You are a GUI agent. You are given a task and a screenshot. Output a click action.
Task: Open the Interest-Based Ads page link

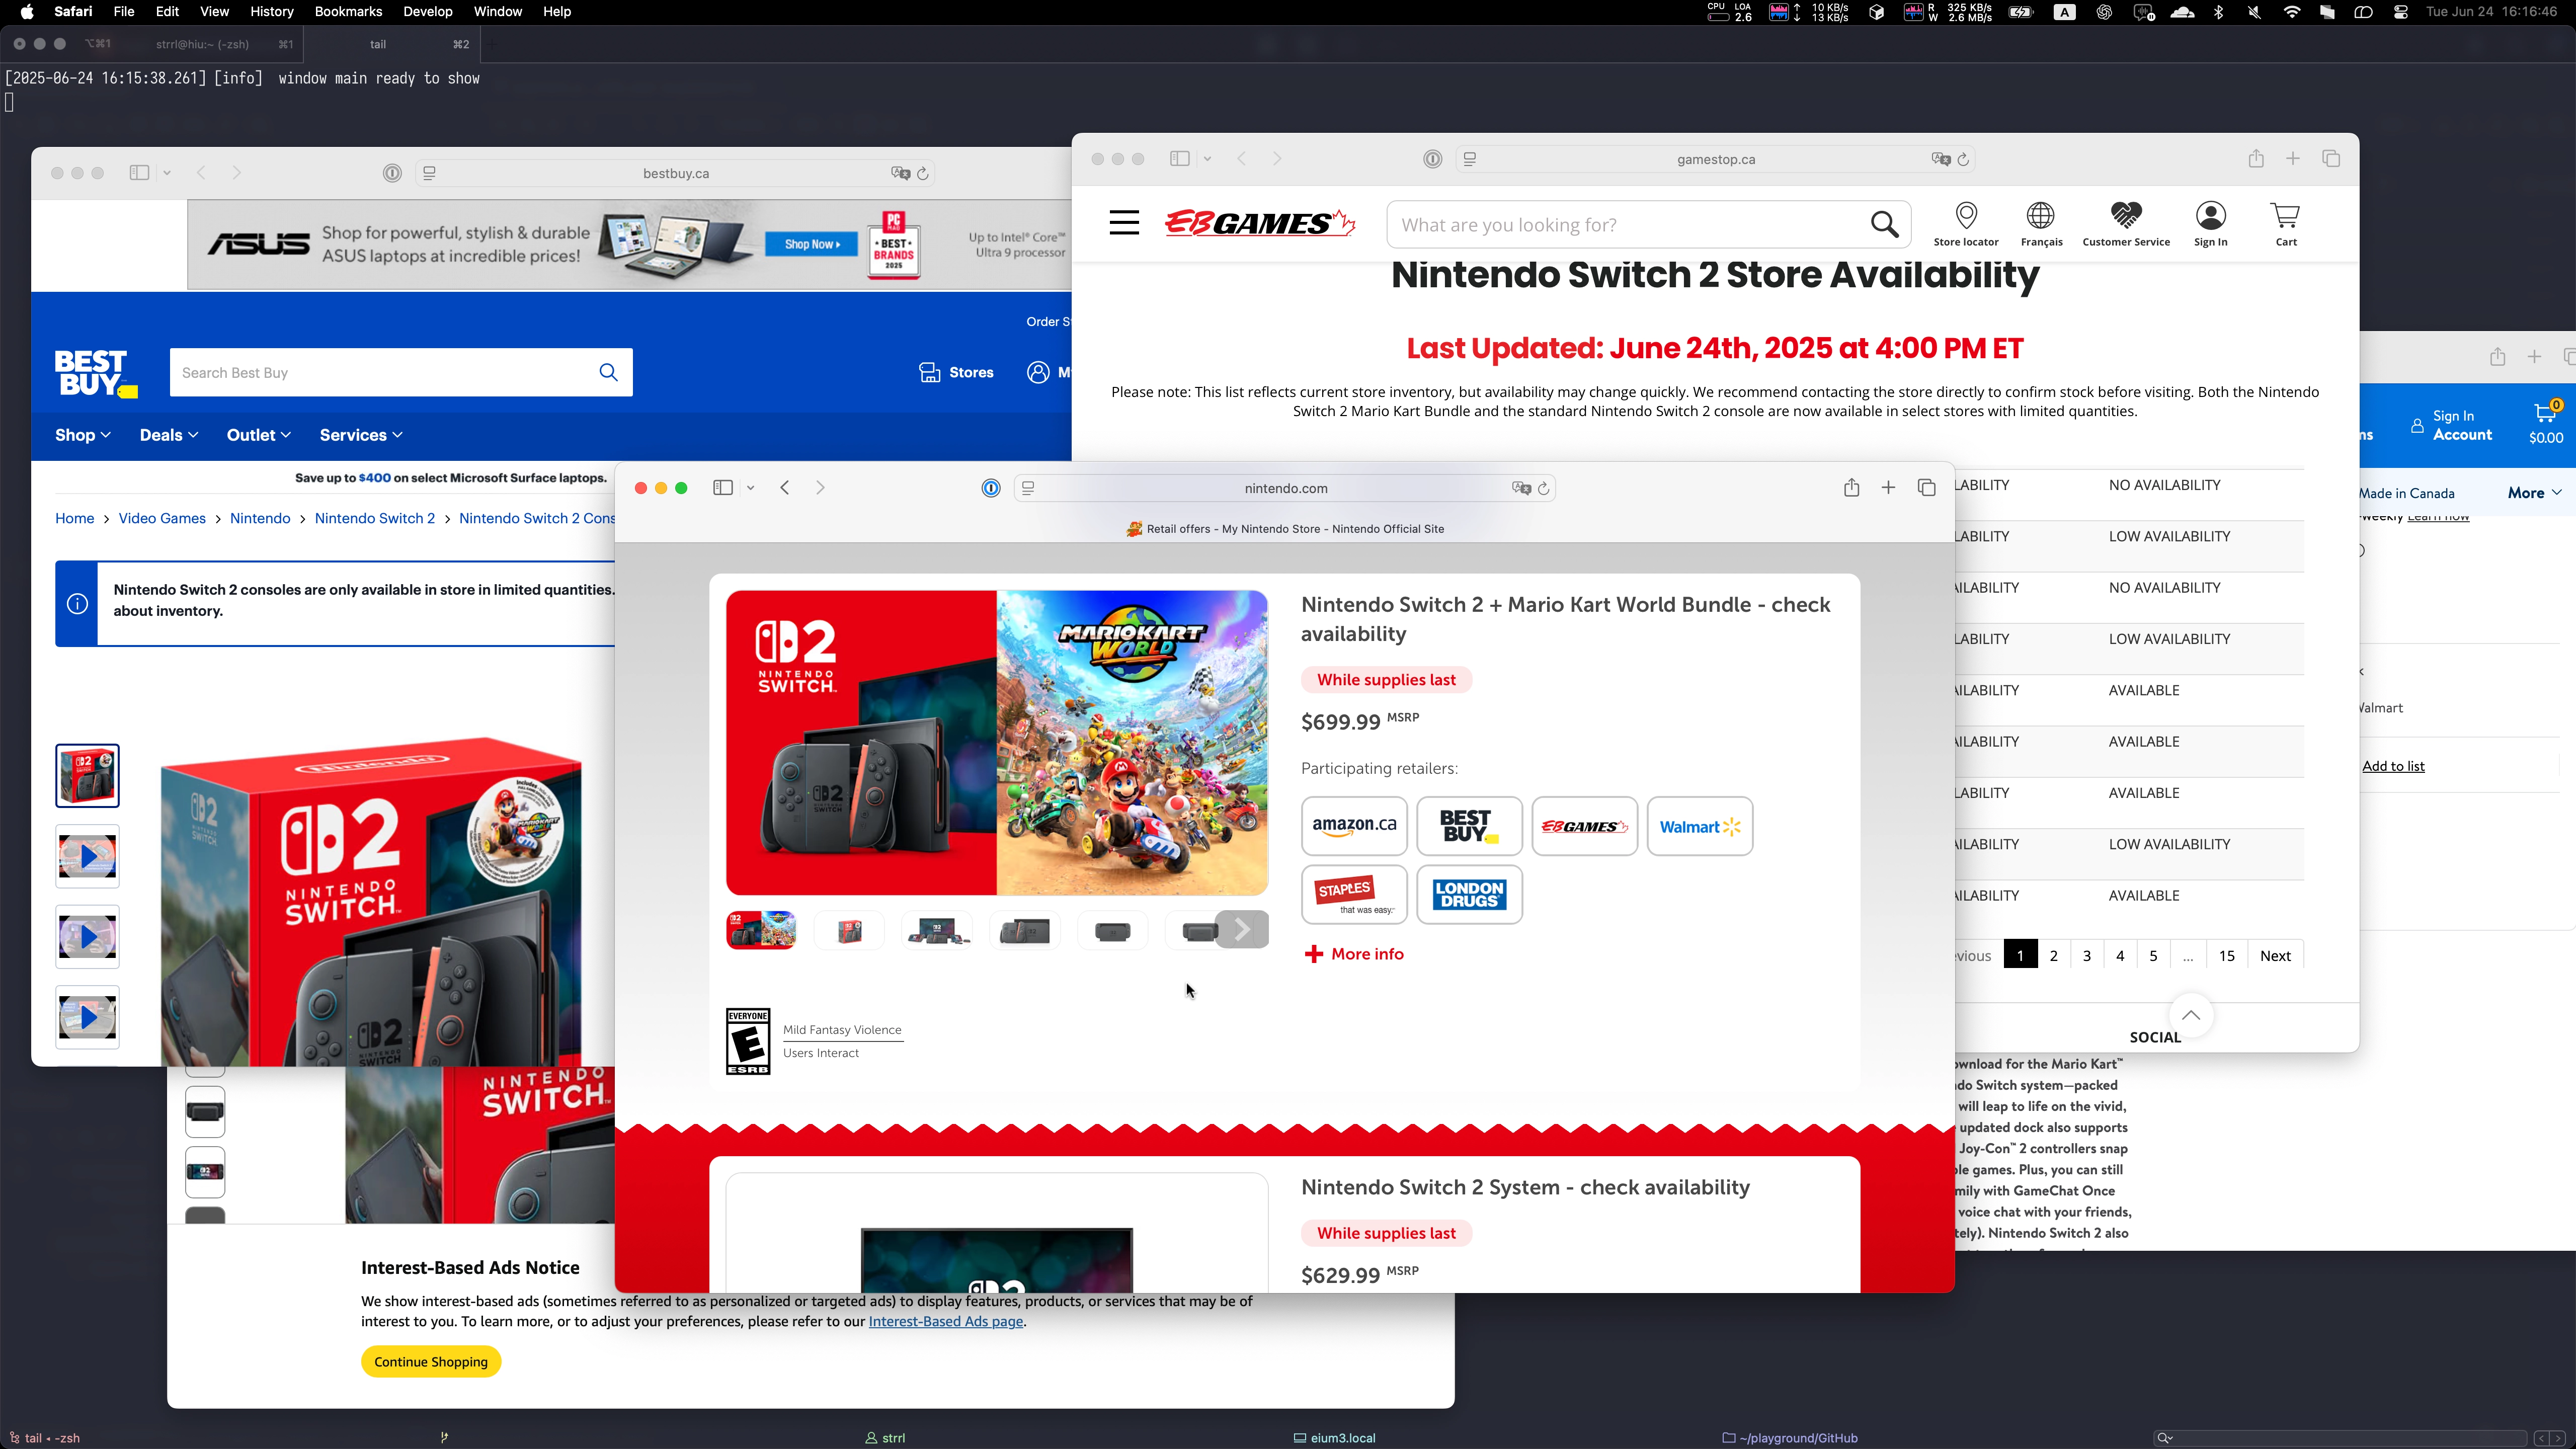(x=944, y=1321)
